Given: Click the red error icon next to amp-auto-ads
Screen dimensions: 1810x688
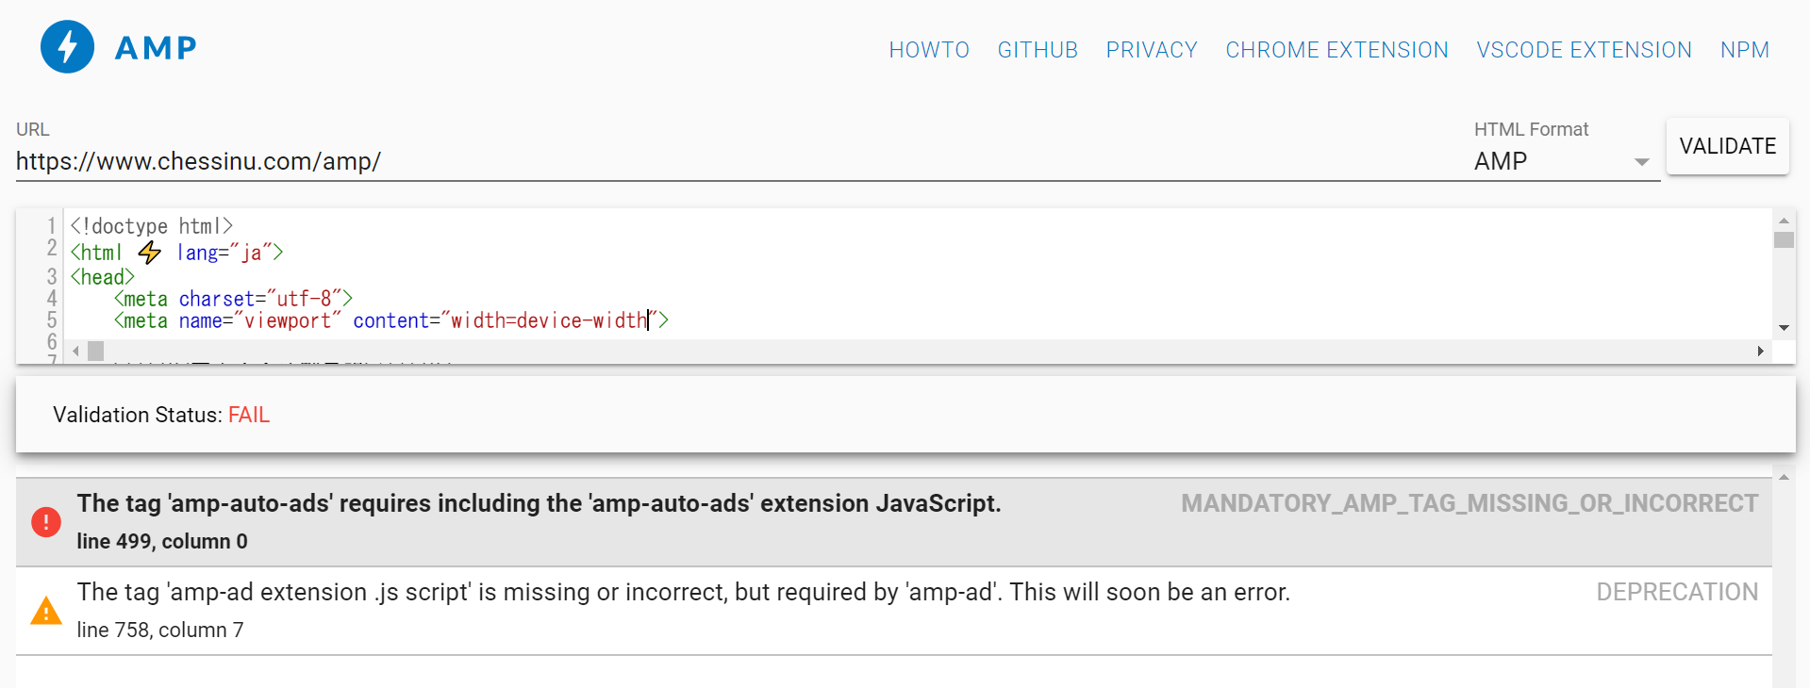Looking at the screenshot, I should (x=45, y=521).
